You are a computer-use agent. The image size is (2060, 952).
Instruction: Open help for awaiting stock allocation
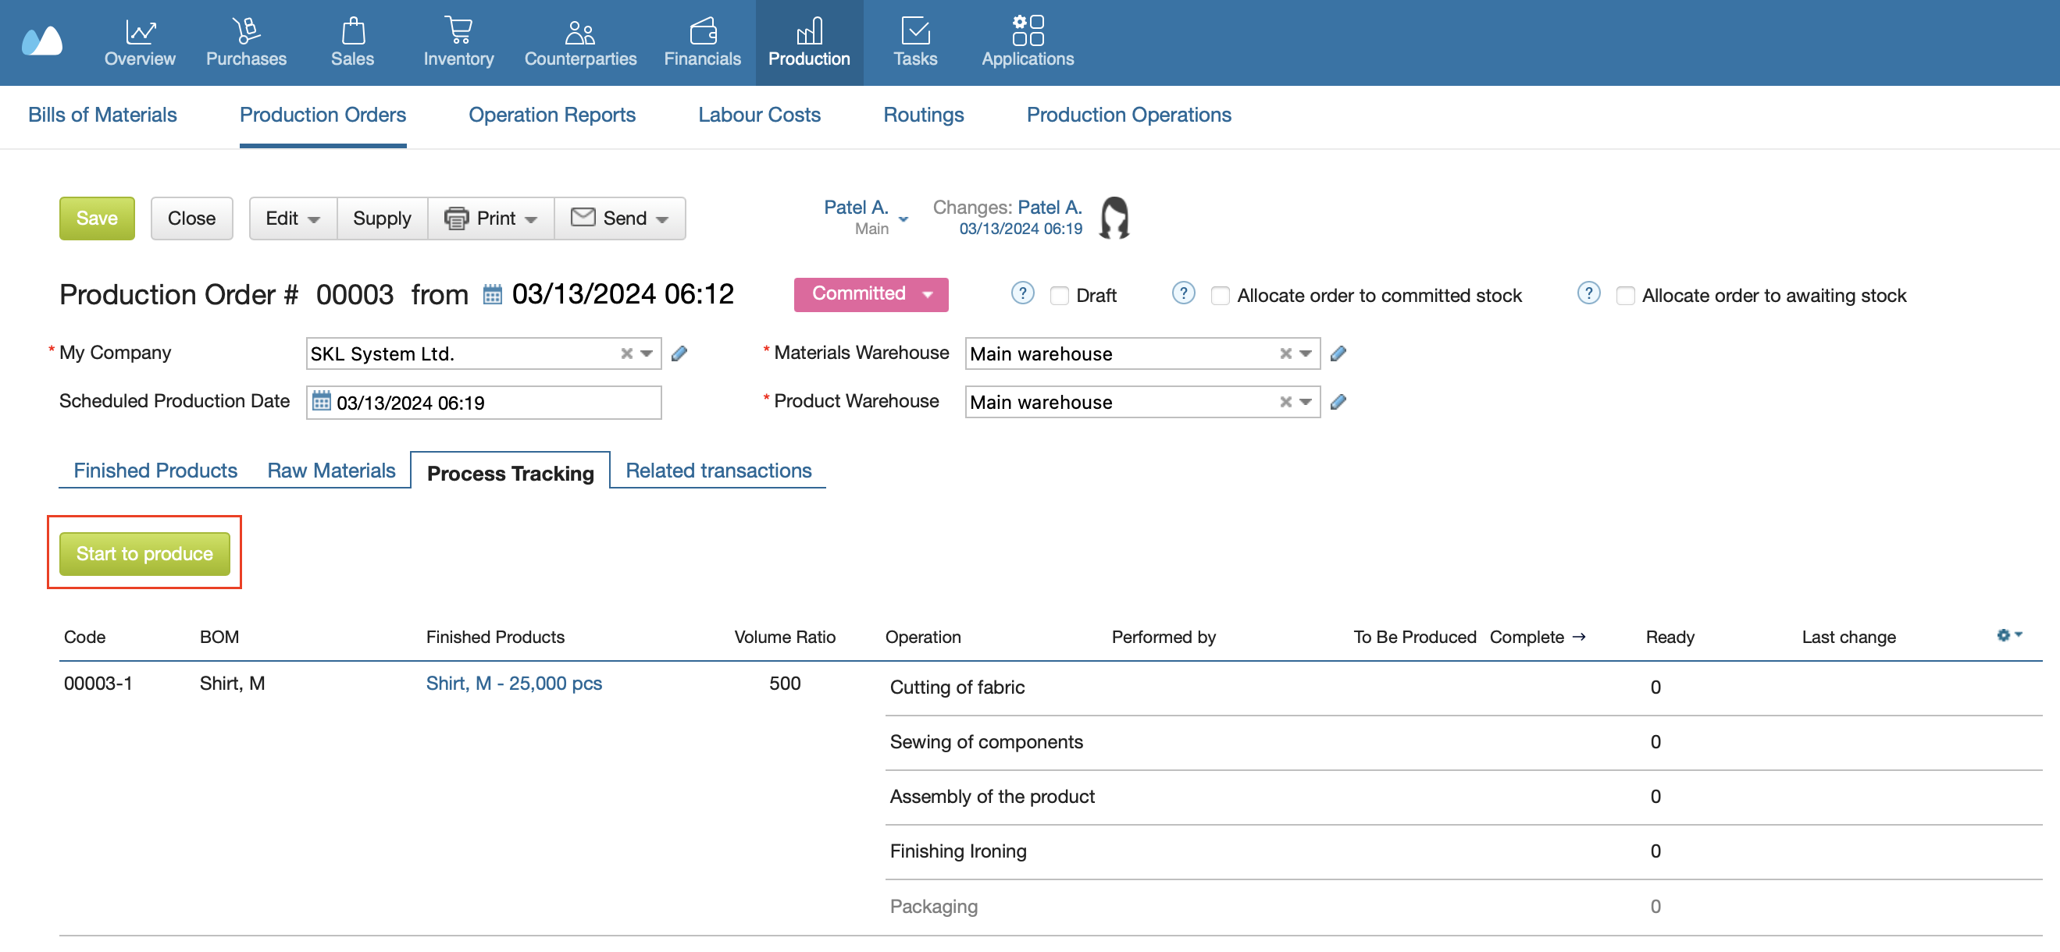pos(1588,293)
